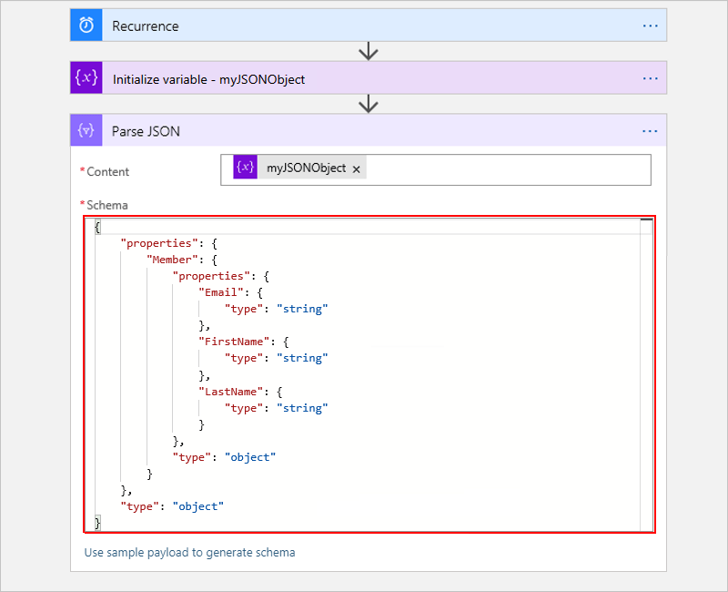This screenshot has width=728, height=592.
Task: Remove the myJSONObject token with its x
Action: coord(357,168)
